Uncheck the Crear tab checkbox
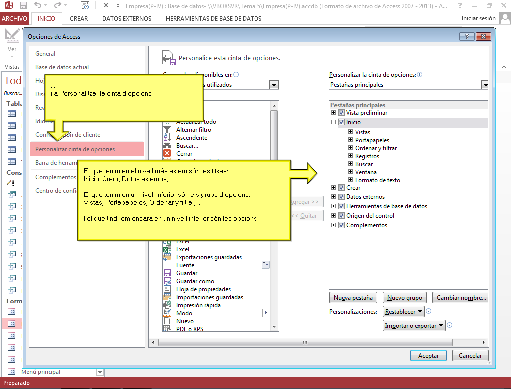511x389 pixels. [341, 188]
